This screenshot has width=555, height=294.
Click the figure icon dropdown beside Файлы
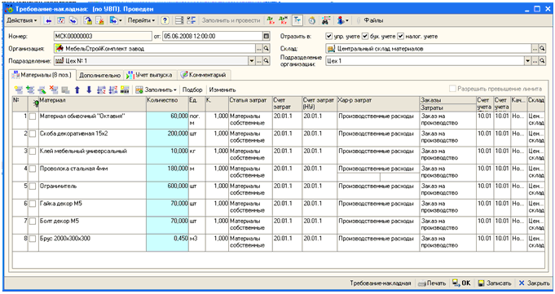(x=342, y=20)
